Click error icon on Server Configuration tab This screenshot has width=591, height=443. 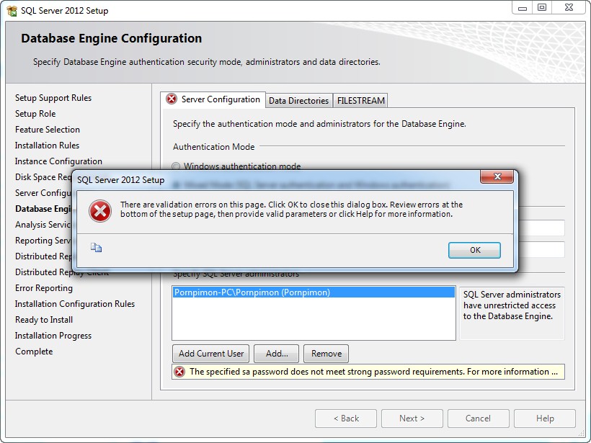(x=172, y=99)
